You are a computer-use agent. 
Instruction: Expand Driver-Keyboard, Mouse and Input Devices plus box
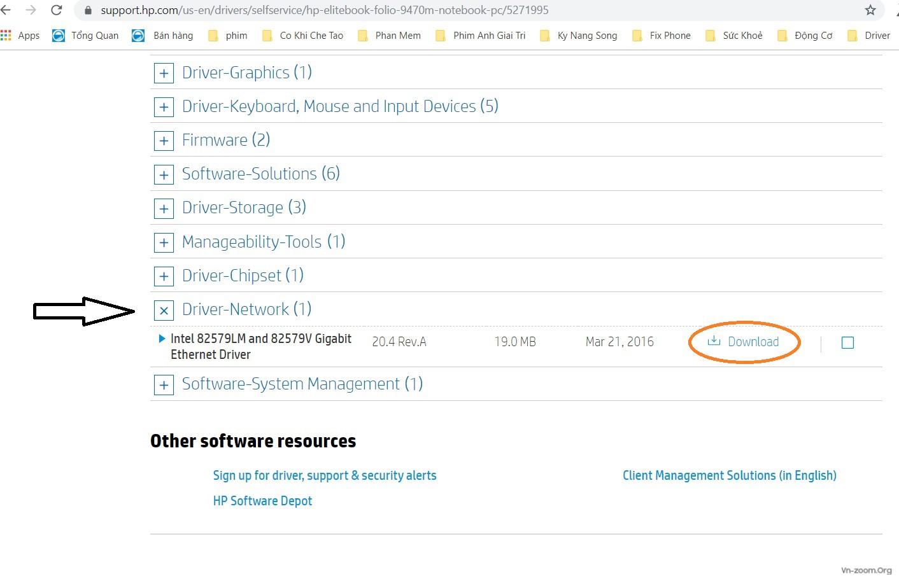[x=164, y=107]
